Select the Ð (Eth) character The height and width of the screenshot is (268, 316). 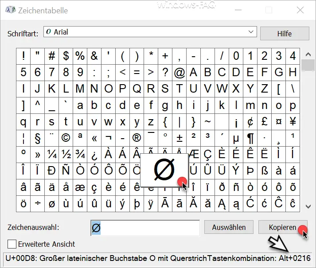tap(52, 171)
